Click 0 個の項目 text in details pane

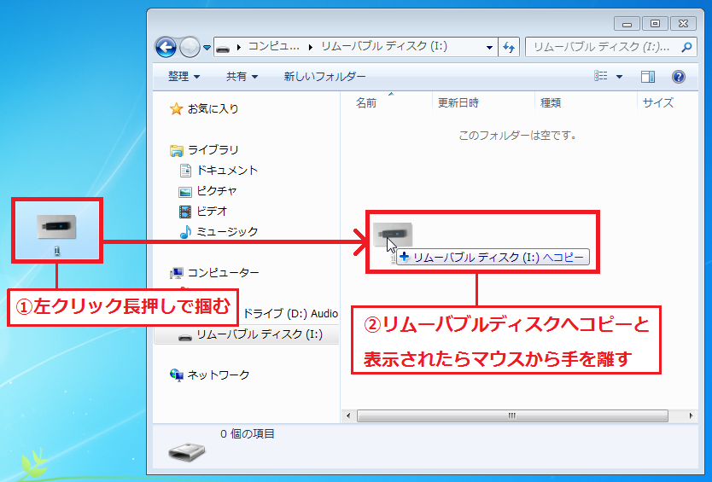coord(248,434)
